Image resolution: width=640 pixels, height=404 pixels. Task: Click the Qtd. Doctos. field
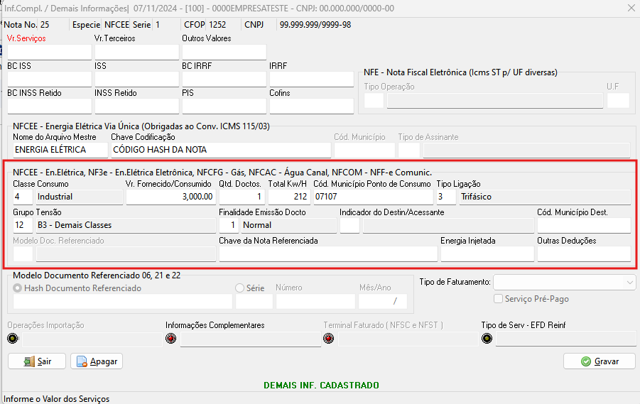pyautogui.click(x=242, y=197)
